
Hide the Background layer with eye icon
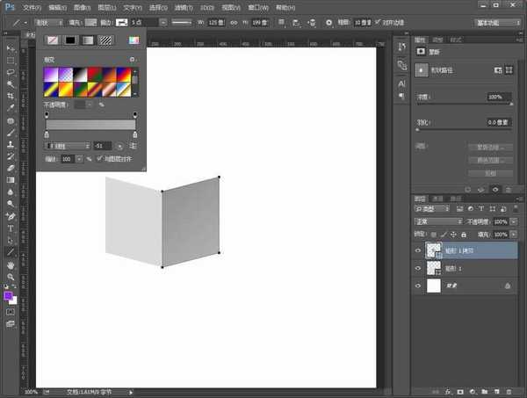(417, 286)
